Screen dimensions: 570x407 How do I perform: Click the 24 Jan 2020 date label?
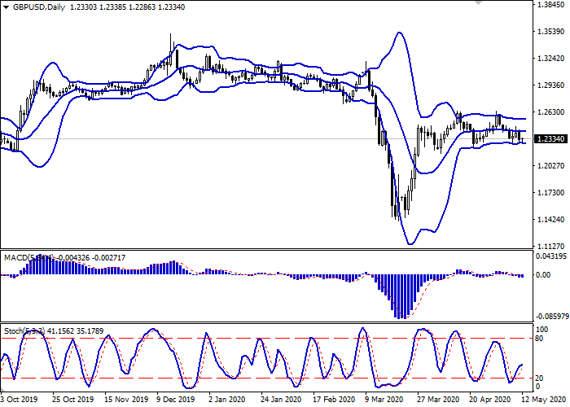(280, 400)
